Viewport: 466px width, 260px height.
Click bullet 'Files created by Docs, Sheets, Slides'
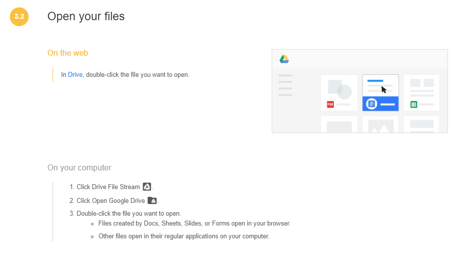194,224
